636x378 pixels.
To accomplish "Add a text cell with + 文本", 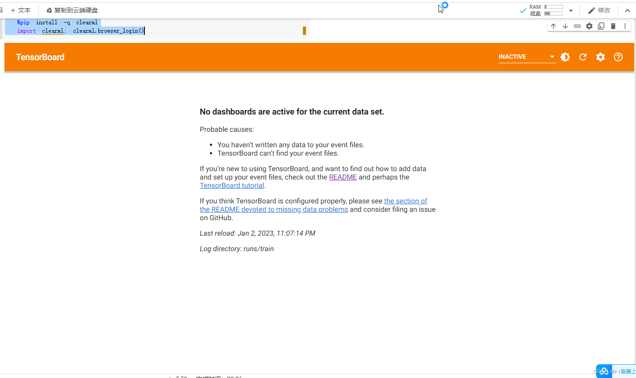I will [21, 10].
